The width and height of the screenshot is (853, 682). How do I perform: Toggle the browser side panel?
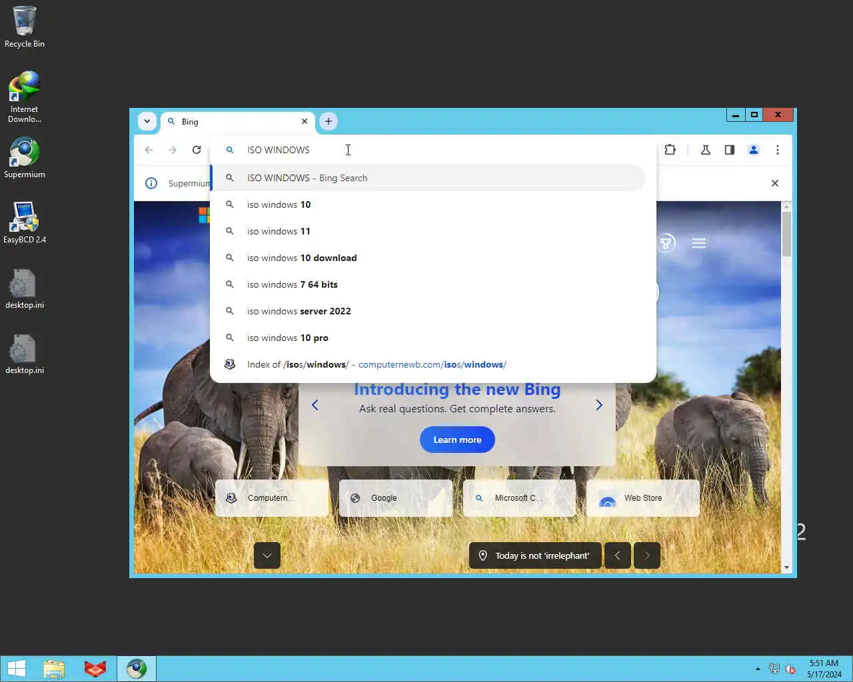pos(729,150)
